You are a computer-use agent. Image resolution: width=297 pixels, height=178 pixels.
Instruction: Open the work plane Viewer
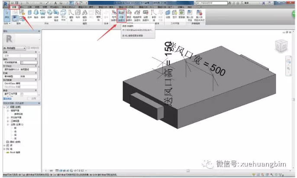coord(182,14)
